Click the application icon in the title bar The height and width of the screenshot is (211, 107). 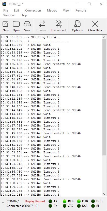[4, 4]
